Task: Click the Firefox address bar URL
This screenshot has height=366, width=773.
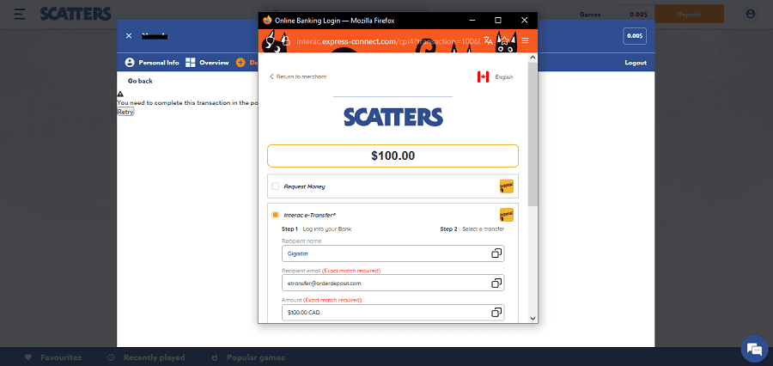Action: [388, 41]
